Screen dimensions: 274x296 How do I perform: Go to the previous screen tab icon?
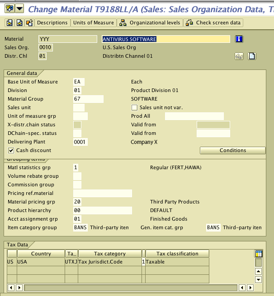point(9,23)
